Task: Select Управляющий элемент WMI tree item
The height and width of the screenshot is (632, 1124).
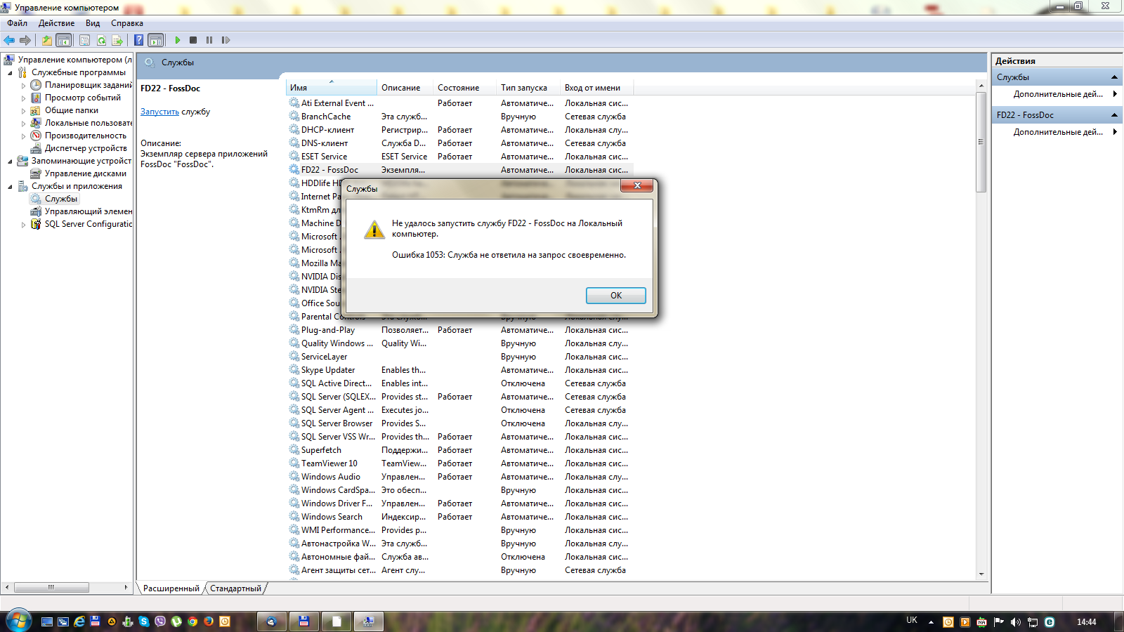Action: (x=88, y=211)
